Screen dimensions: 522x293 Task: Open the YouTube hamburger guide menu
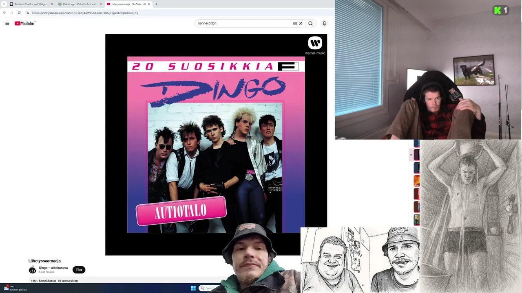point(7,23)
